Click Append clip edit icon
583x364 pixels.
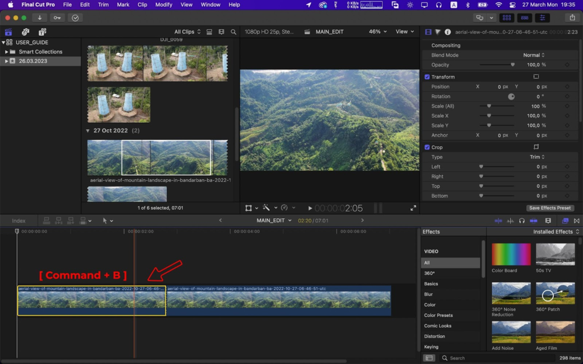(70, 221)
